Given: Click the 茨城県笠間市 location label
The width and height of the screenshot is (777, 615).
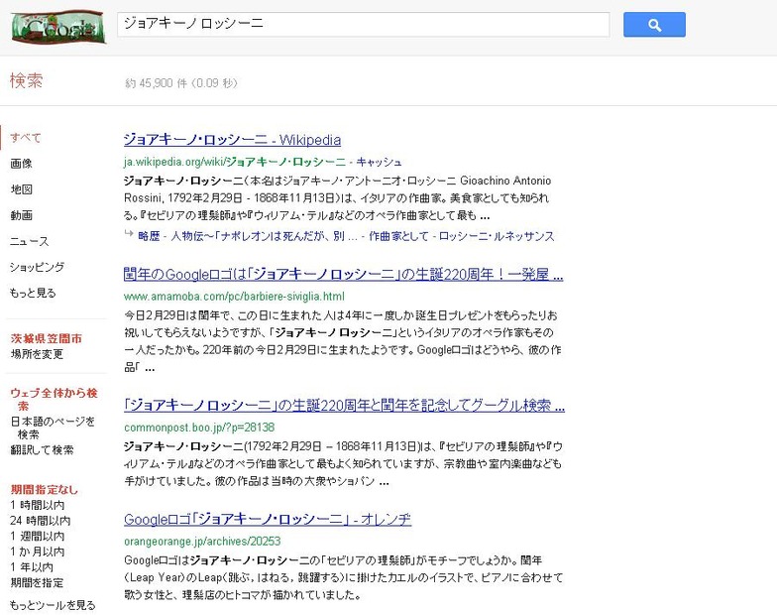Looking at the screenshot, I should click(46, 338).
